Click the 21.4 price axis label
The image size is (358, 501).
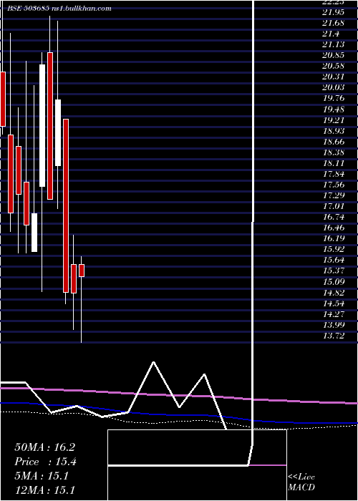point(331,34)
